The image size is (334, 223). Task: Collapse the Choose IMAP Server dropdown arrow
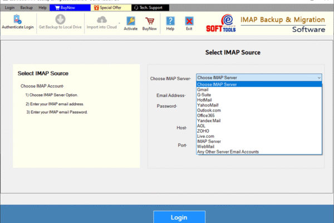[x=318, y=78]
